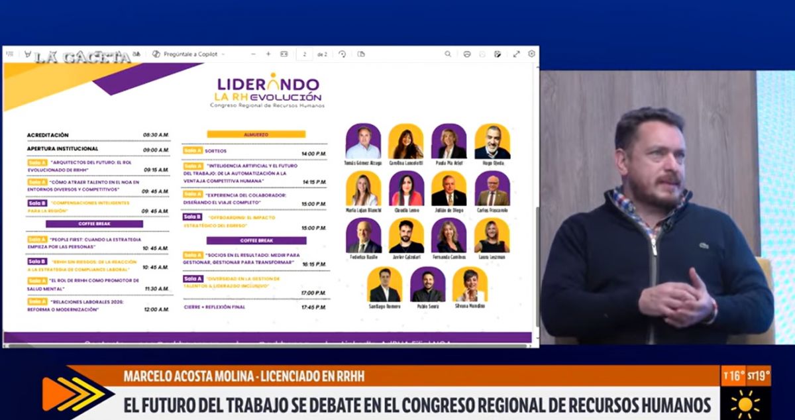Image resolution: width=795 pixels, height=420 pixels.
Task: Open the PDF viewer settings gear
Action: coord(531,54)
